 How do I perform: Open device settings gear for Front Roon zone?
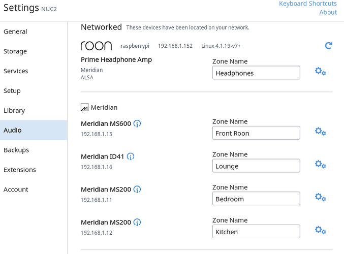point(320,132)
